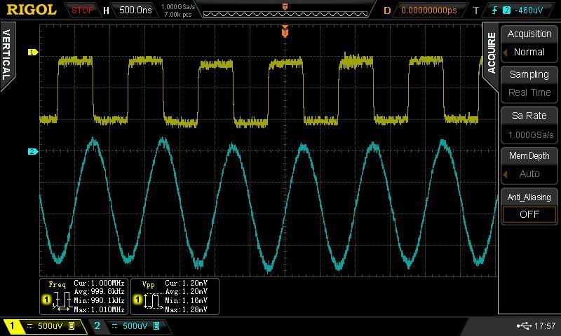Click the RIGOL logo
The width and height of the screenshot is (561, 336).
coord(32,10)
